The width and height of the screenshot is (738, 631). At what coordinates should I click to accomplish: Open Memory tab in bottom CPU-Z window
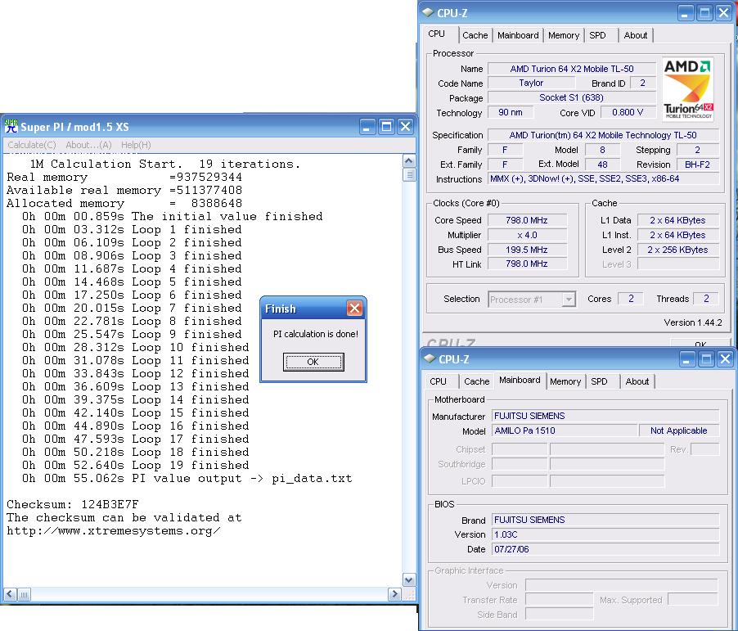(x=565, y=381)
